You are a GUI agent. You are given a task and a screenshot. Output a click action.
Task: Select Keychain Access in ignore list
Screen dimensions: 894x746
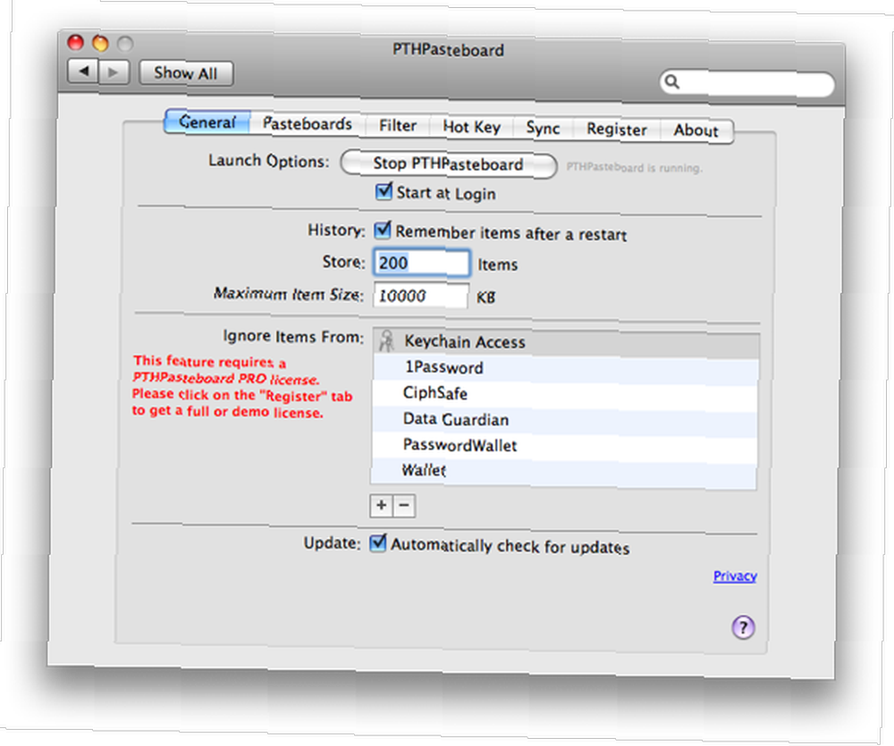(x=566, y=342)
